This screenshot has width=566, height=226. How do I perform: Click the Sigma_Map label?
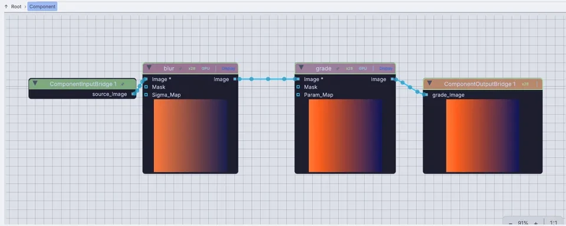point(166,95)
